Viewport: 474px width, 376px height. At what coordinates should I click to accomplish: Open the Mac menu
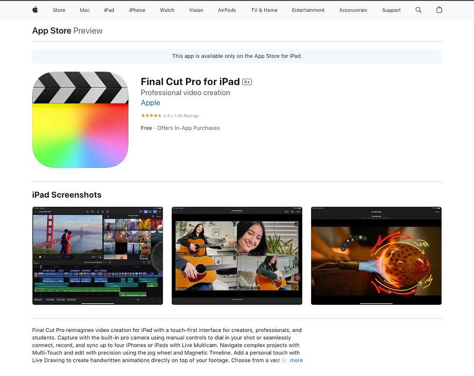85,10
